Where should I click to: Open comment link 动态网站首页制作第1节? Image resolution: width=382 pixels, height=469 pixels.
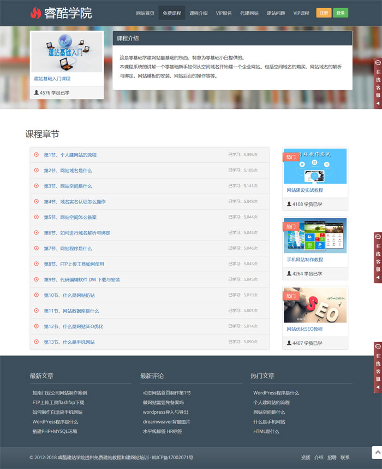click(166, 392)
